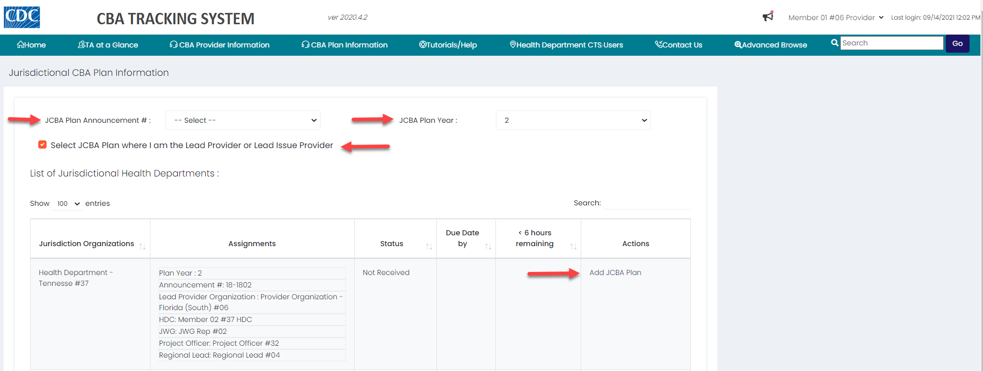Navigate to Tutorials/Help
983x371 pixels.
(448, 45)
